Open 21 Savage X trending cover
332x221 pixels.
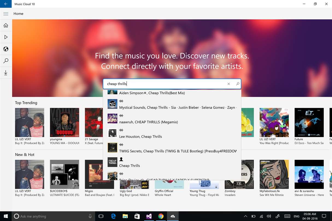[x=94, y=123]
